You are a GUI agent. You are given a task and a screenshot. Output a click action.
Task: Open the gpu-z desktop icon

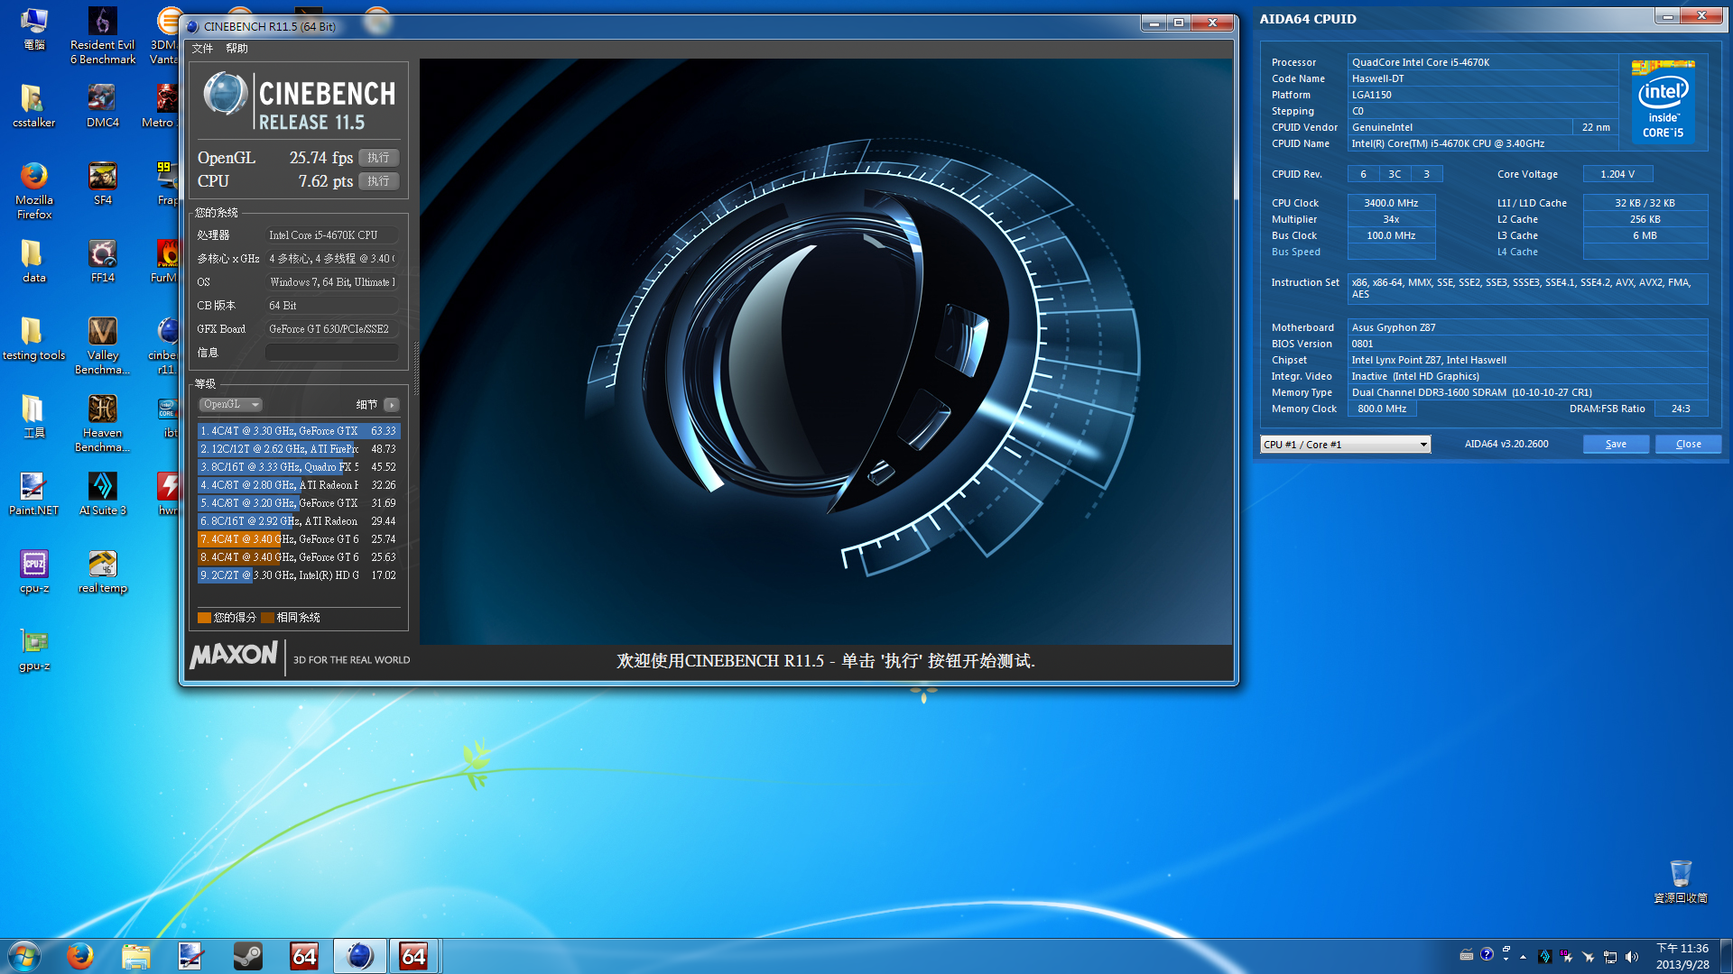click(34, 643)
